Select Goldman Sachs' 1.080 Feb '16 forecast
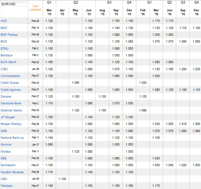 tap(143, 110)
